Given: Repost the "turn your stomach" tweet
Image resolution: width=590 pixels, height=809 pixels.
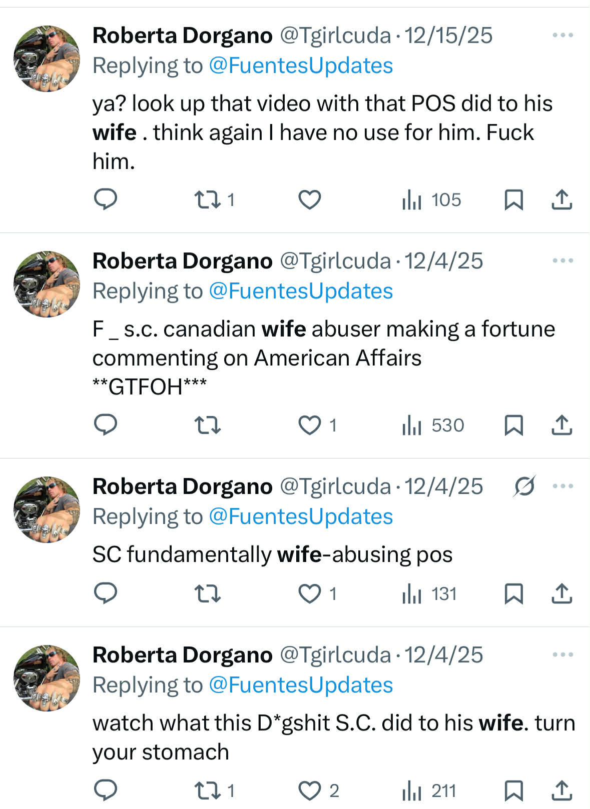Looking at the screenshot, I should pyautogui.click(x=208, y=790).
